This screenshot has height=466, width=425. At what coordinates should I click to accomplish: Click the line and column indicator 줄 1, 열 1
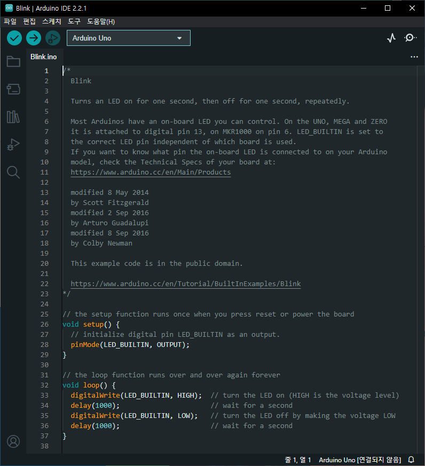(x=298, y=460)
